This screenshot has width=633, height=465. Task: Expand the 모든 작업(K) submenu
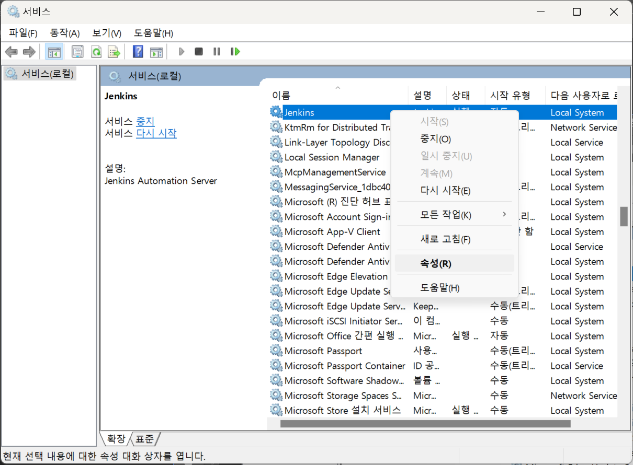point(455,215)
